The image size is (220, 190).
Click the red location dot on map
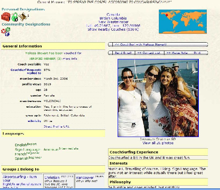pyautogui.click(x=167, y=15)
